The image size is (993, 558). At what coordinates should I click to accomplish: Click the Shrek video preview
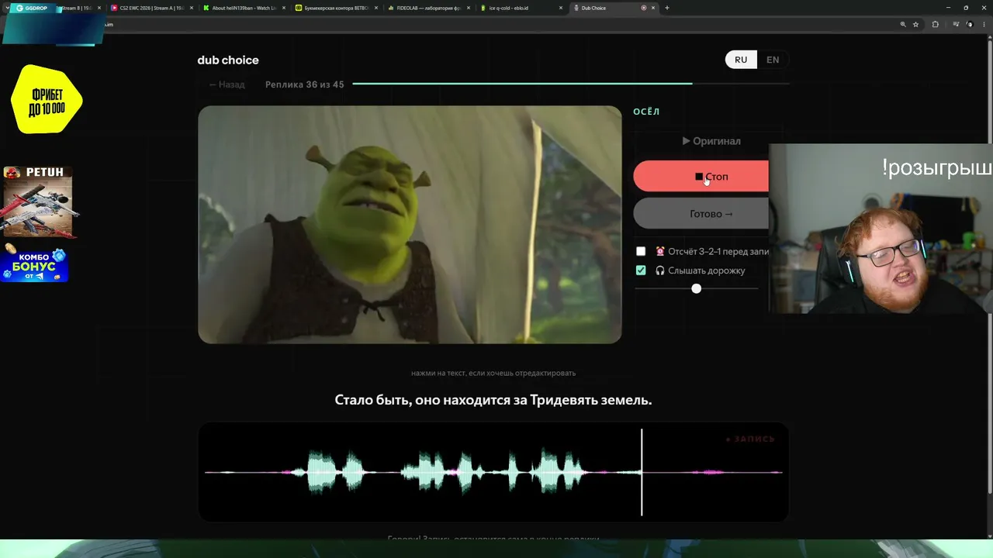[410, 225]
